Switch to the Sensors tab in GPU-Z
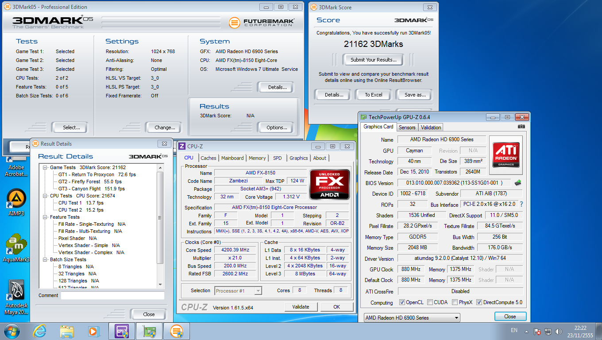Image resolution: width=602 pixels, height=340 pixels. pos(407,127)
